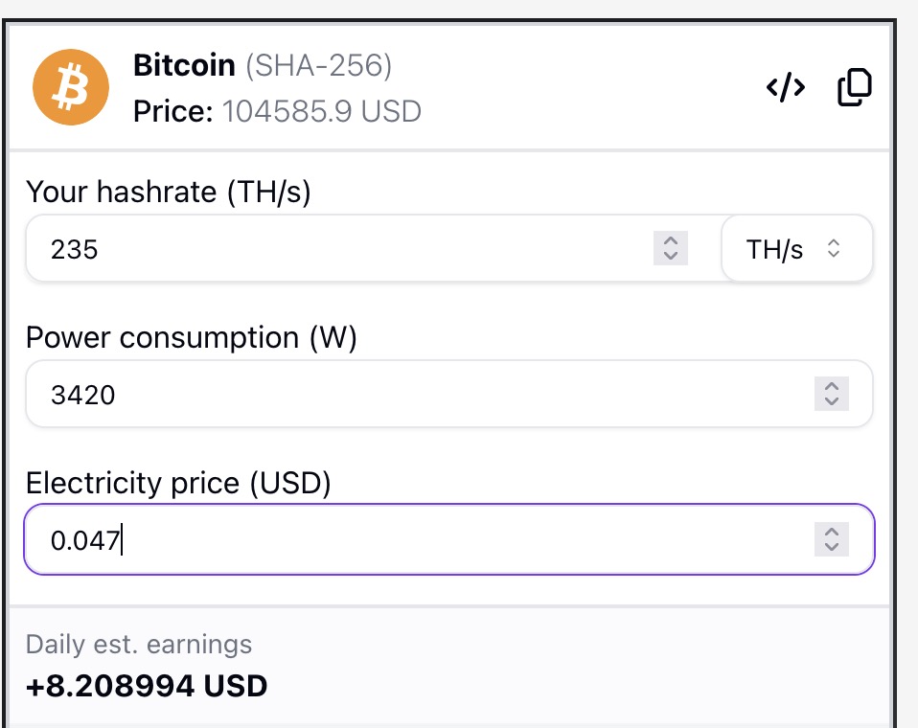Copy results using the clipboard icon
Viewport: 918px width, 728px height.
pos(854,87)
